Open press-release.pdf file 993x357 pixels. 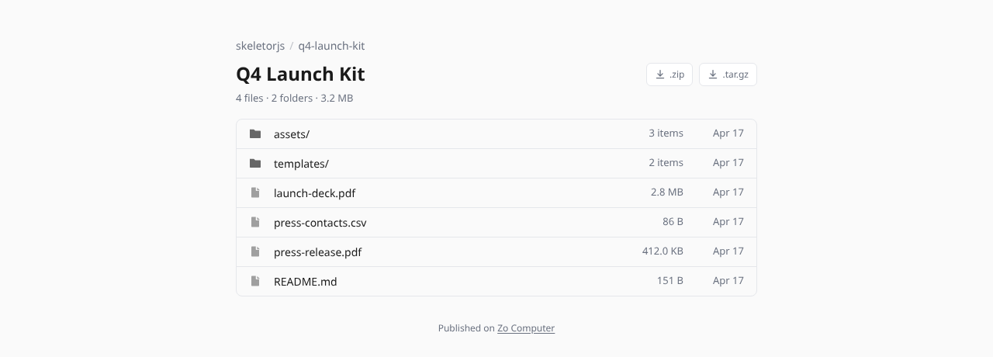tap(496, 251)
